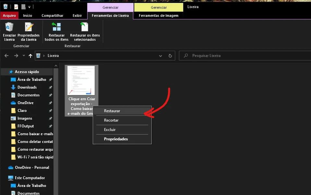Unpin FFOutput using its pin icon
Image resolution: width=311 pixels, height=195 pixels.
[x=50, y=126]
